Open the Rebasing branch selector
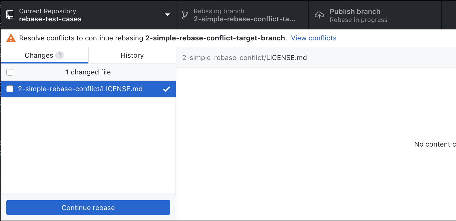Viewport: 456px width, 221px height. point(242,15)
